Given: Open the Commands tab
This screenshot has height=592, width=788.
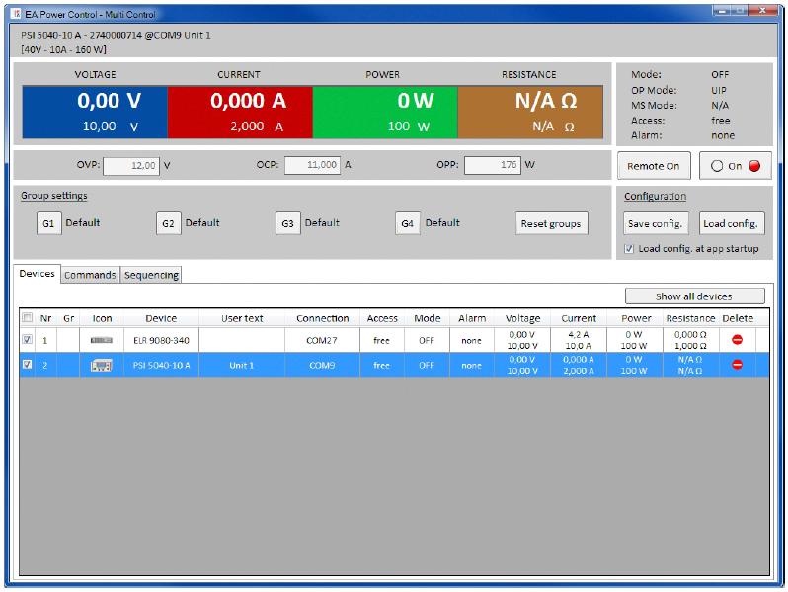Looking at the screenshot, I should point(90,275).
